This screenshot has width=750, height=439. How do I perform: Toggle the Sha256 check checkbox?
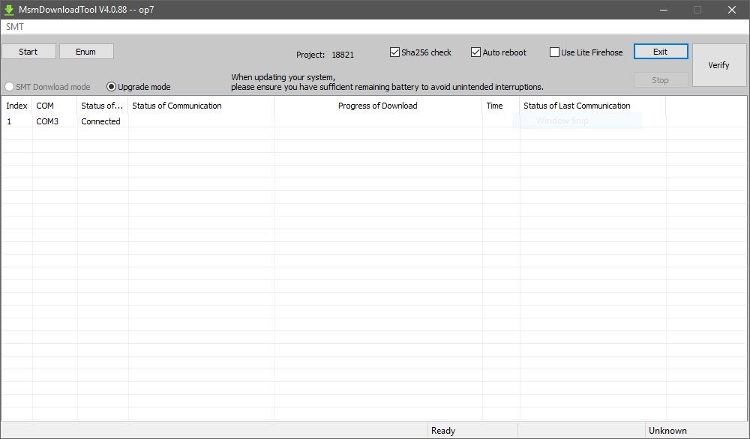pos(395,52)
